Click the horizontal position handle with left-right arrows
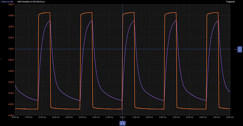Screen dimensions: 243x126 122,123
